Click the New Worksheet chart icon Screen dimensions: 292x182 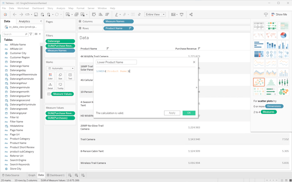pyautogui.click(x=68, y=14)
